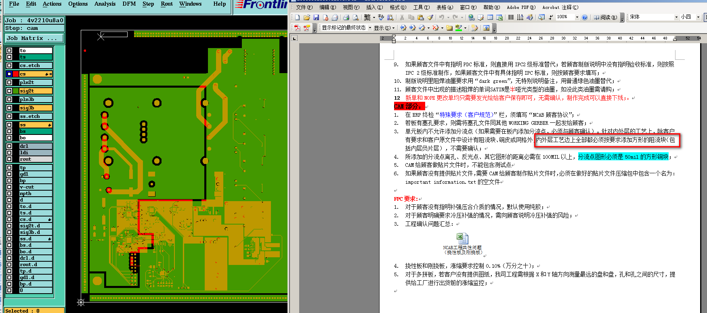Insert a new comment with the note icon
This screenshot has height=313, width=707.
point(449,28)
